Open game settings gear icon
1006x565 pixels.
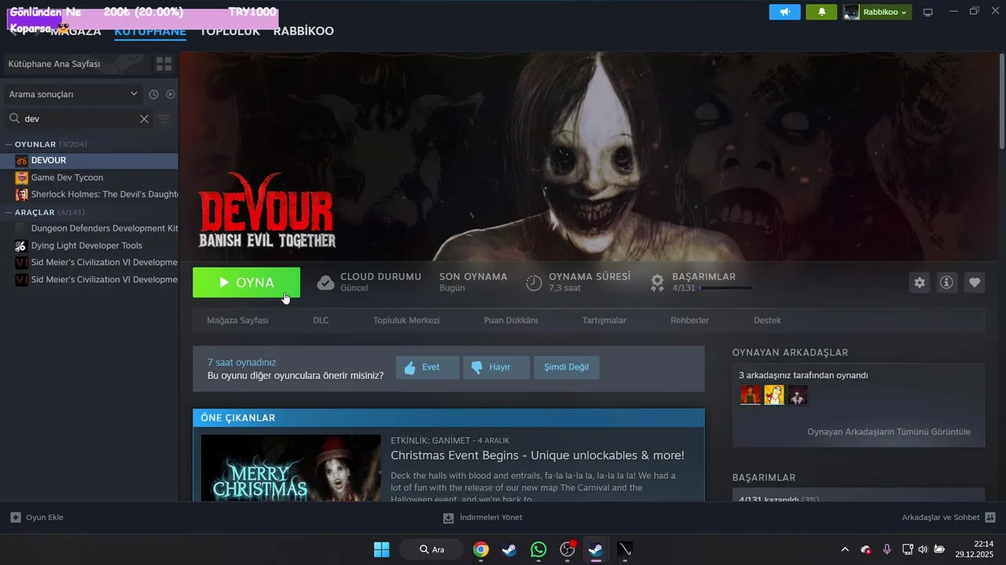point(920,282)
